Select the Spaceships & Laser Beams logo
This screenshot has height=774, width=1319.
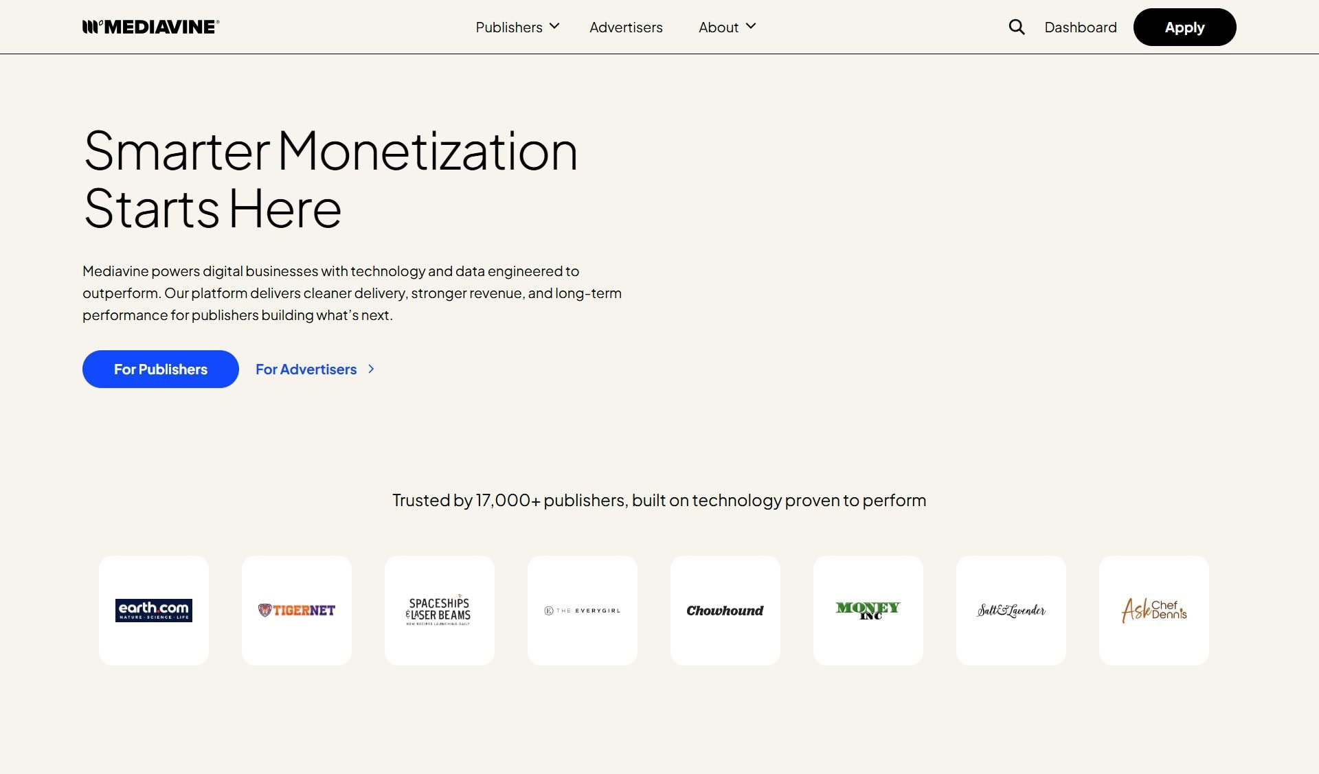[x=439, y=610]
